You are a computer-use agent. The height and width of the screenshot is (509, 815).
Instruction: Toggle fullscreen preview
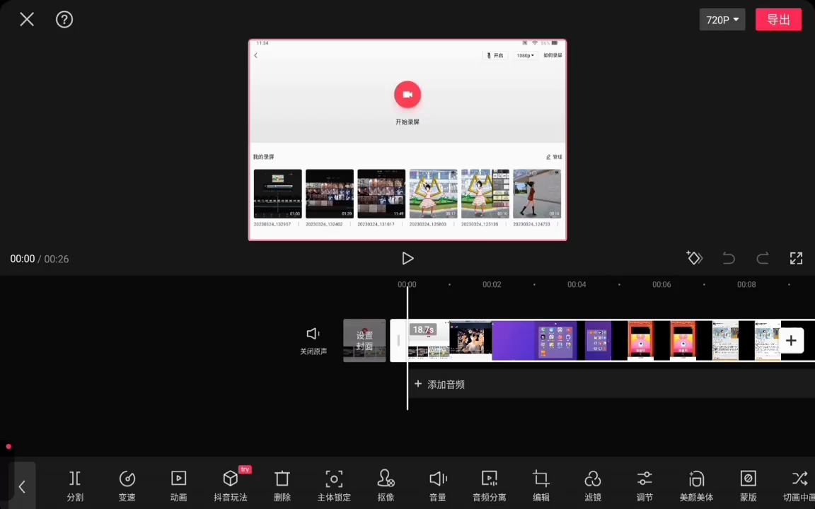coord(796,259)
